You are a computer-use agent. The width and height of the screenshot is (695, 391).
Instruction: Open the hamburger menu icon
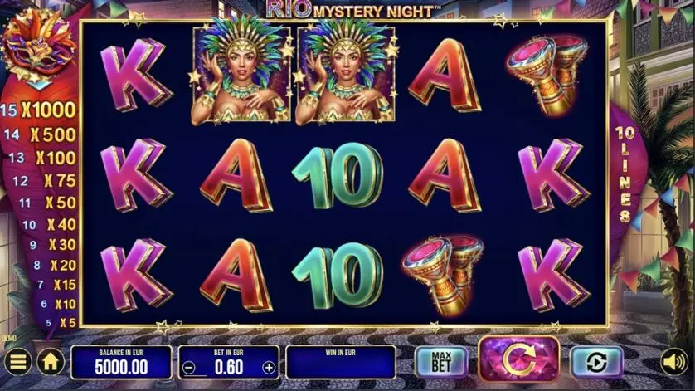pos(17,362)
